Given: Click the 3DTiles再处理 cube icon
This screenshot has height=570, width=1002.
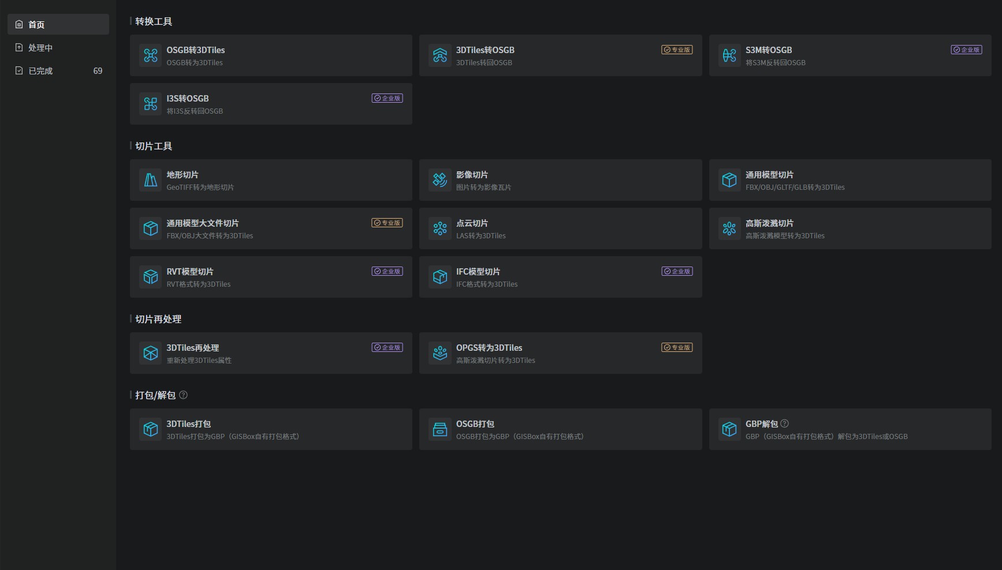Looking at the screenshot, I should tap(151, 353).
